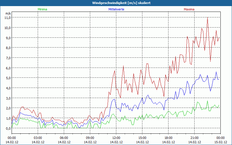The image size is (232, 145).
Task: Click the 7,0 y-axis value
Action: (8, 58)
